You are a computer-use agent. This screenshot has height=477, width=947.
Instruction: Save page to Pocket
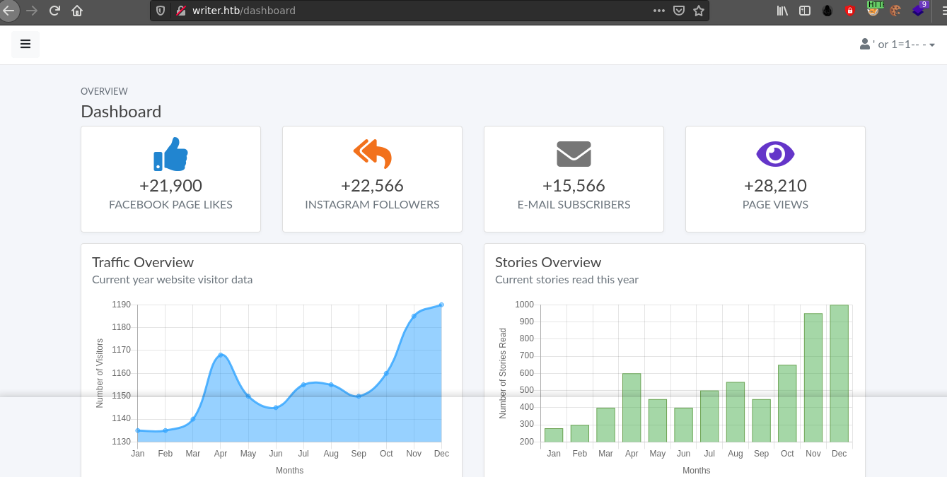tap(679, 11)
